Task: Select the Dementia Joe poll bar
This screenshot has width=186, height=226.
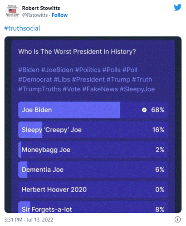Action: tap(93, 169)
